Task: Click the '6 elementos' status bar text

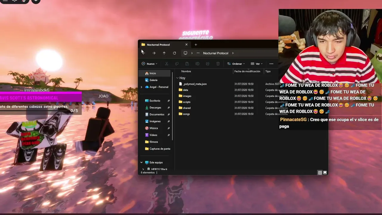Action: (148, 173)
